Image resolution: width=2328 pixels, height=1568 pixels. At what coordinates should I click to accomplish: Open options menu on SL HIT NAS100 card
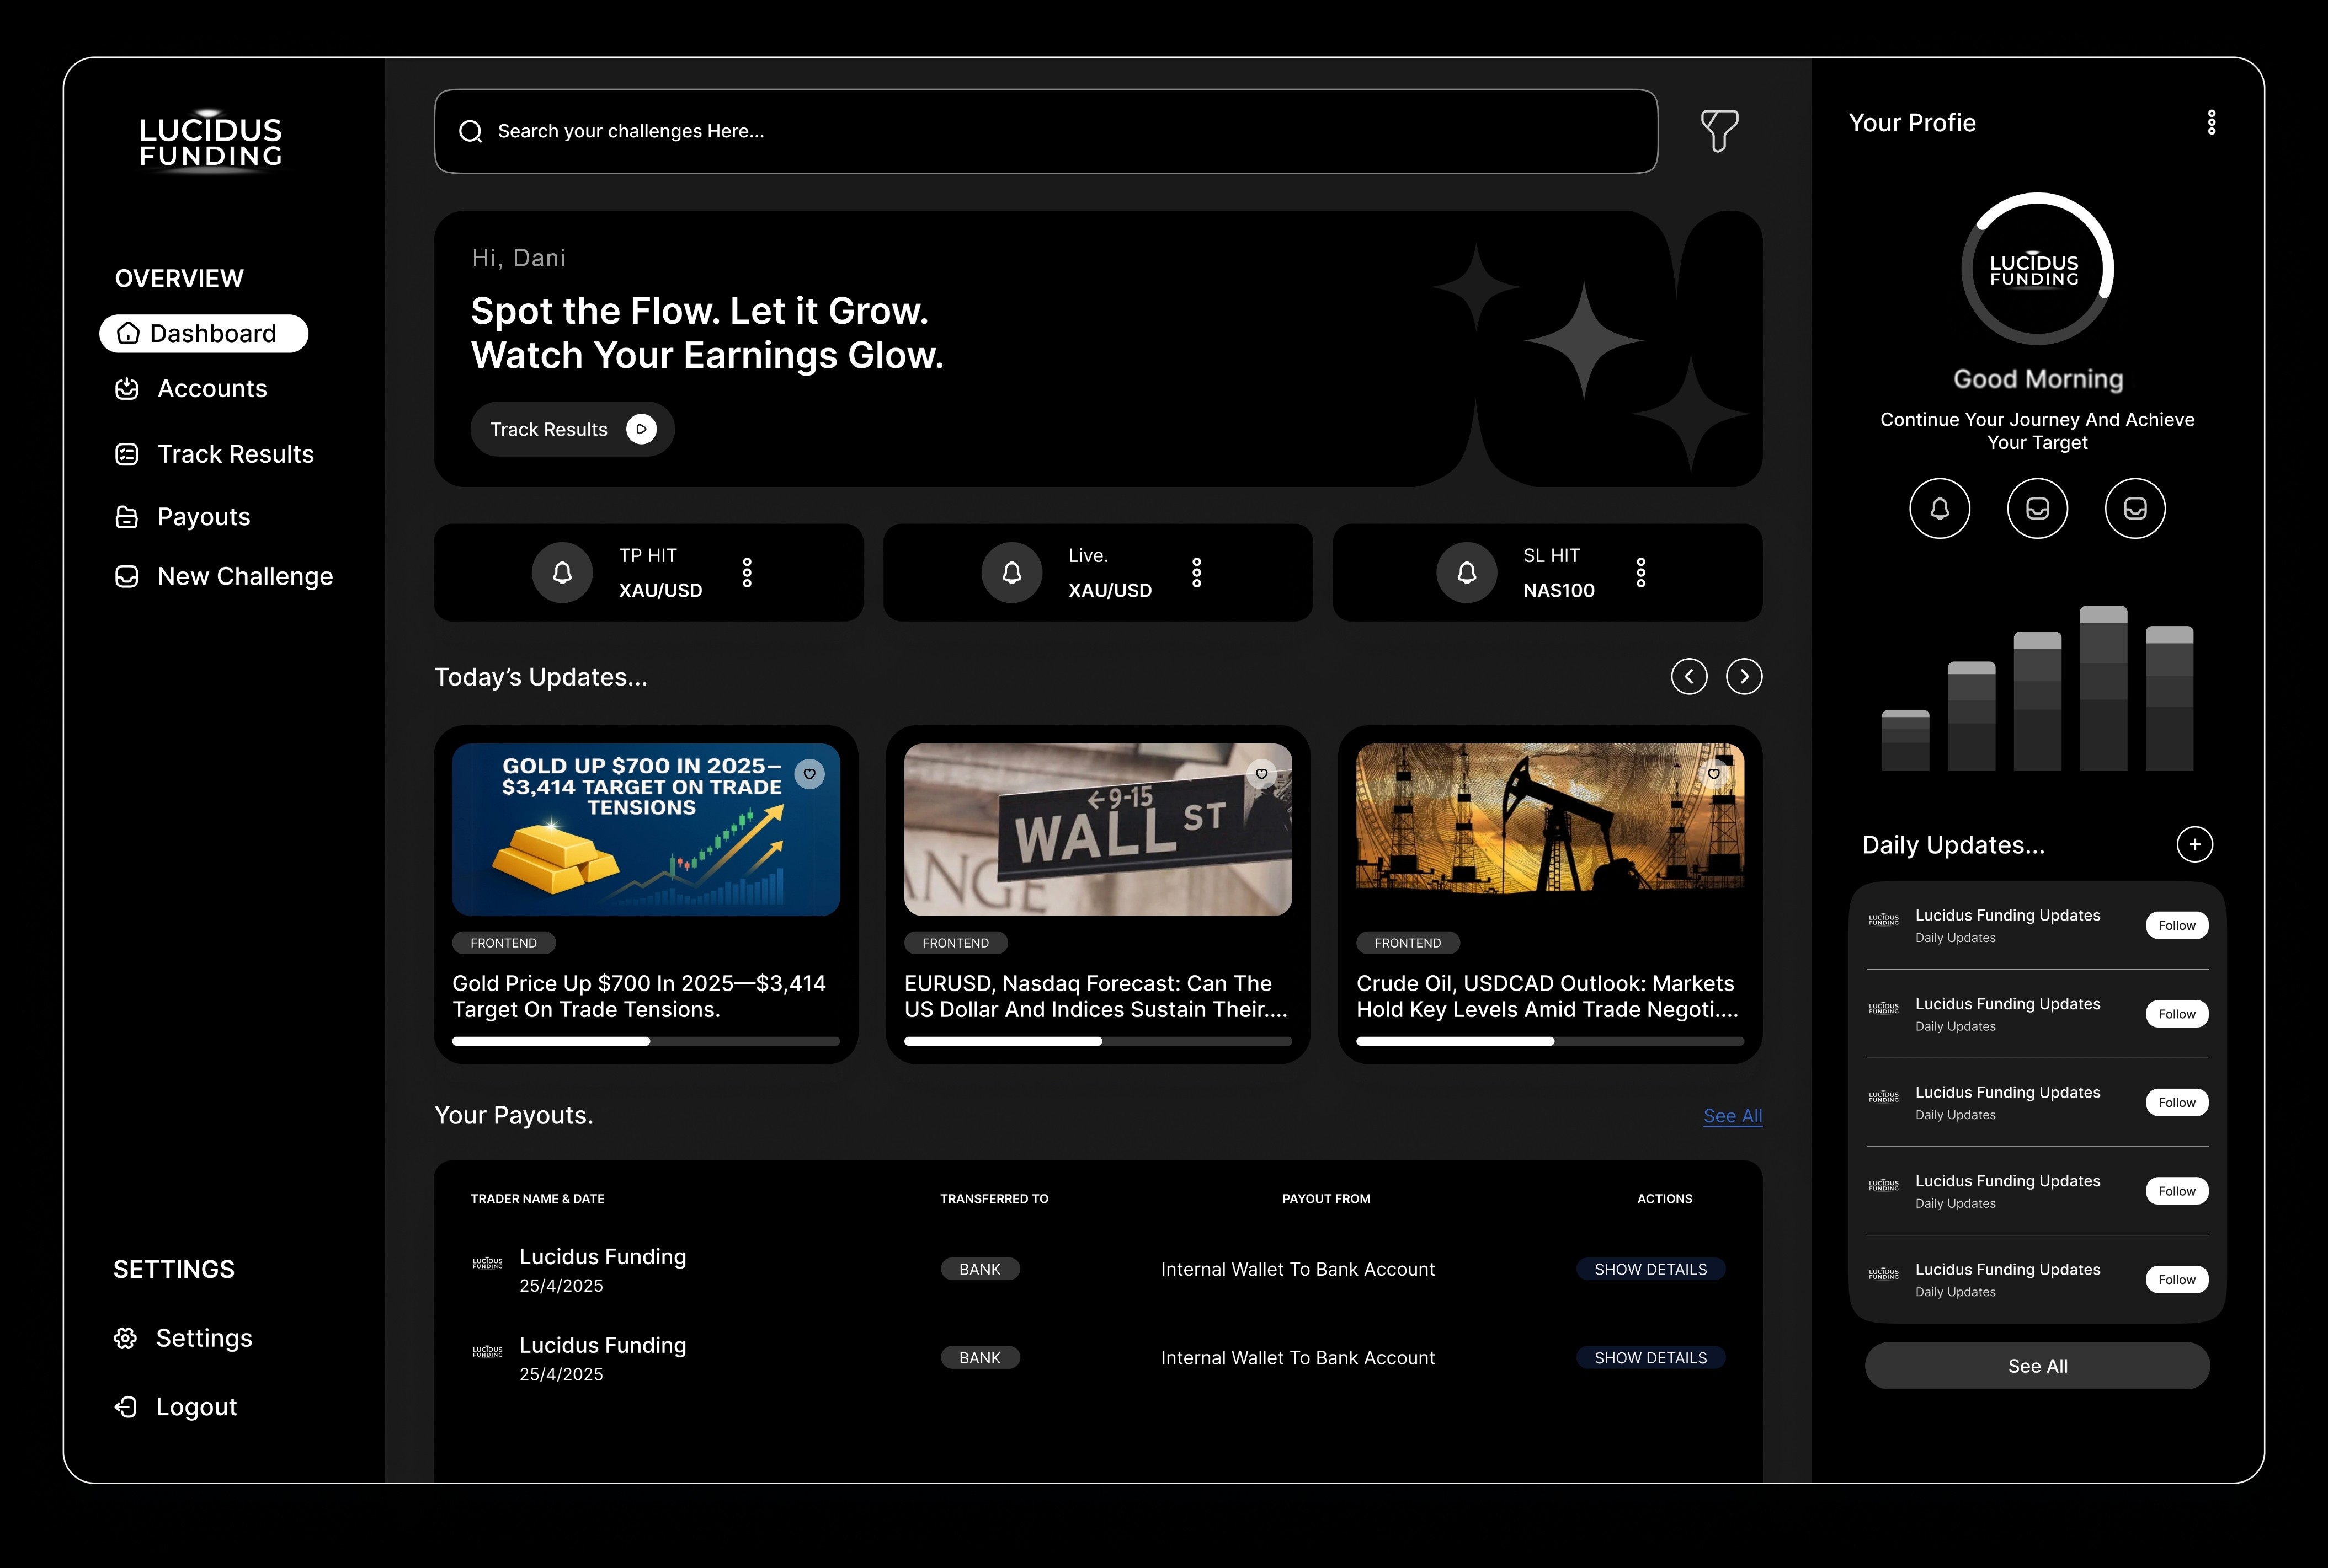click(x=1640, y=573)
